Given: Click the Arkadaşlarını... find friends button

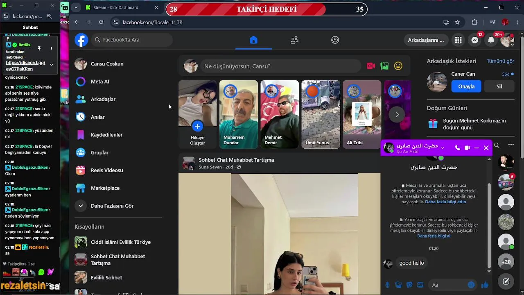Looking at the screenshot, I should 426,40.
